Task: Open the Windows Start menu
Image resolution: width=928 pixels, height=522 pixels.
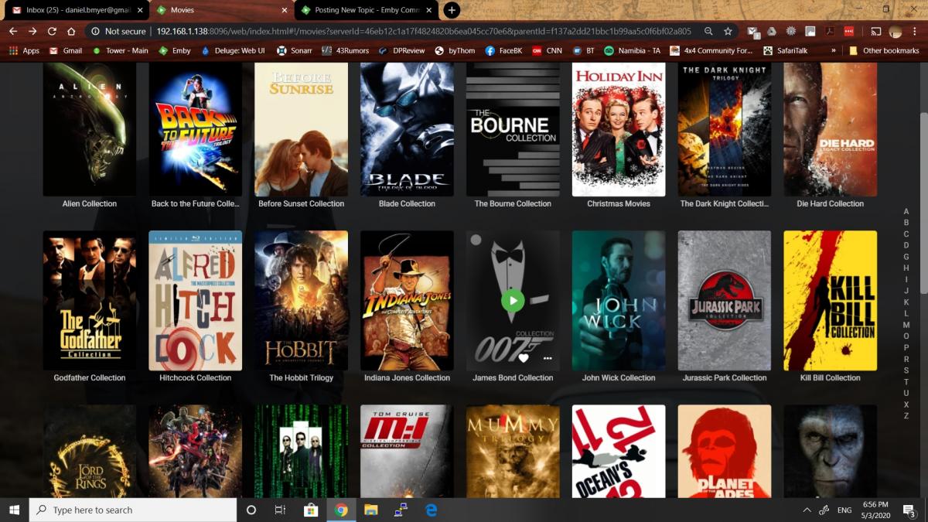Action: pyautogui.click(x=14, y=510)
